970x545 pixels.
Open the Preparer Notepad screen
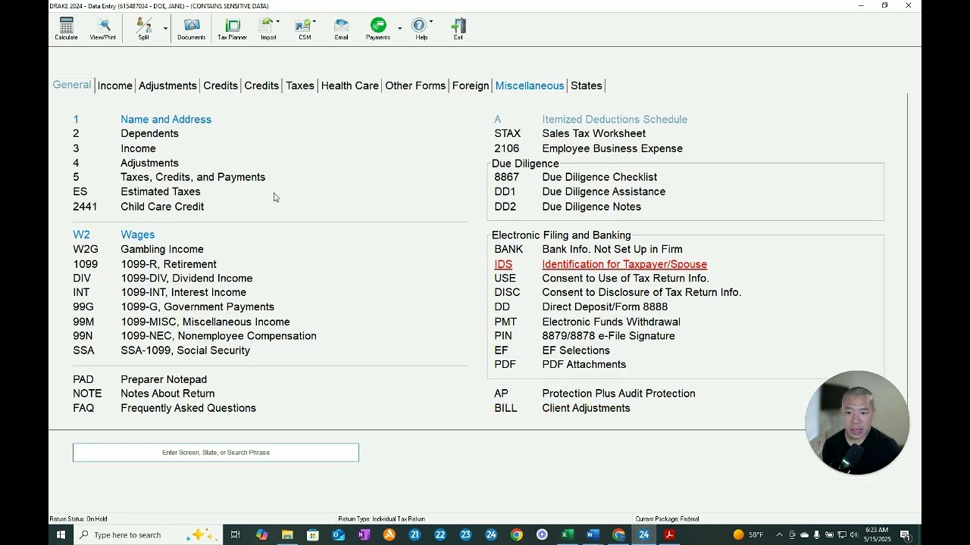point(164,379)
